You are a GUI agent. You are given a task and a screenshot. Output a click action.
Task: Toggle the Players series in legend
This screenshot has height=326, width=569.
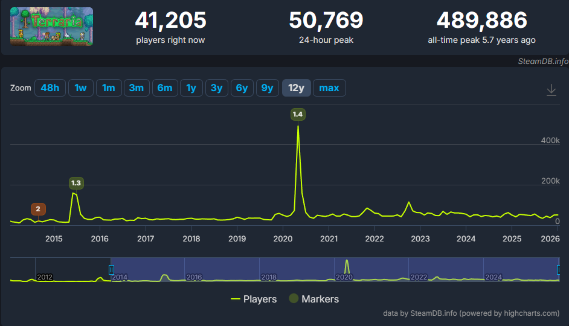pos(254,299)
